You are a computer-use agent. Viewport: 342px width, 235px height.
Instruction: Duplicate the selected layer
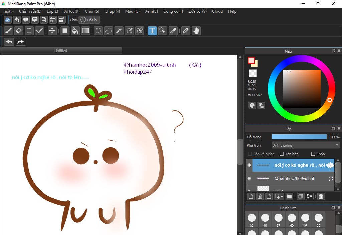tap(300, 196)
